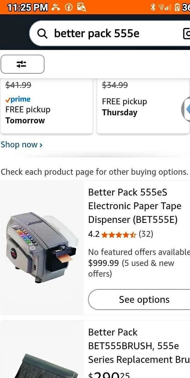Tap the missed call notification icon
Viewport: 190px width, 378px height.
(56, 7)
